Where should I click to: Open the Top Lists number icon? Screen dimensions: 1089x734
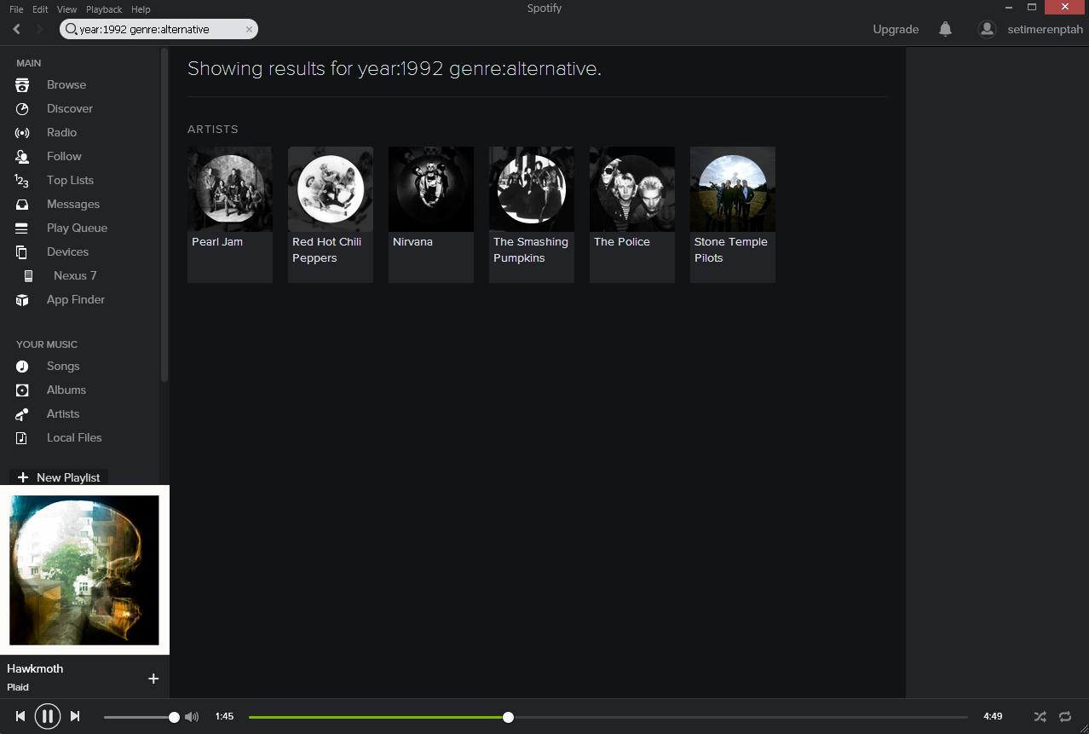[22, 181]
